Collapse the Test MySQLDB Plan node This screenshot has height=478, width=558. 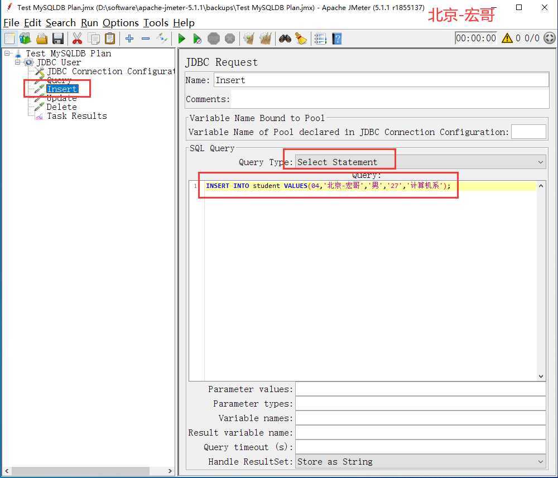pos(7,54)
